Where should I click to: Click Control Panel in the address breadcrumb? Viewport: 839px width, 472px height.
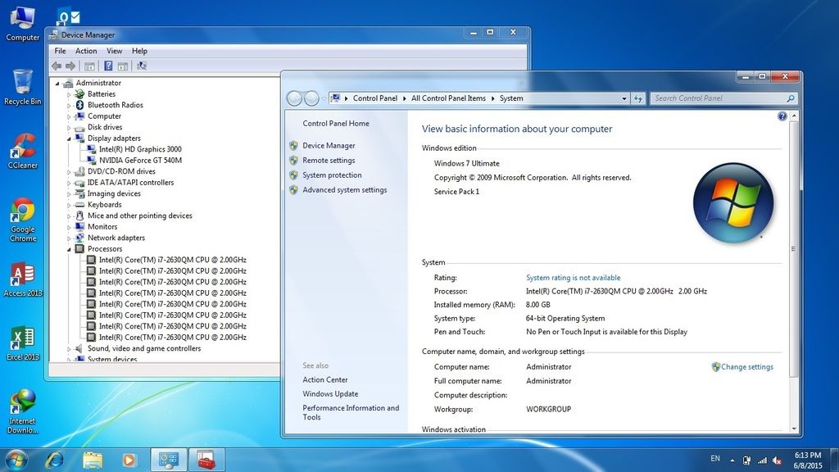click(x=375, y=98)
